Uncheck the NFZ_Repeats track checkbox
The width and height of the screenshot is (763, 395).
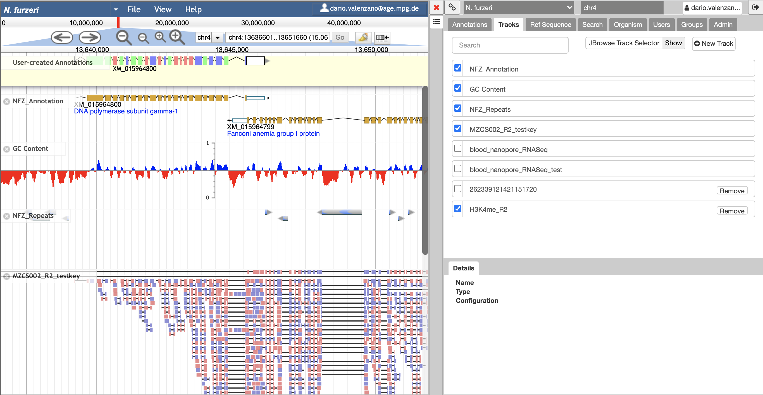click(458, 108)
